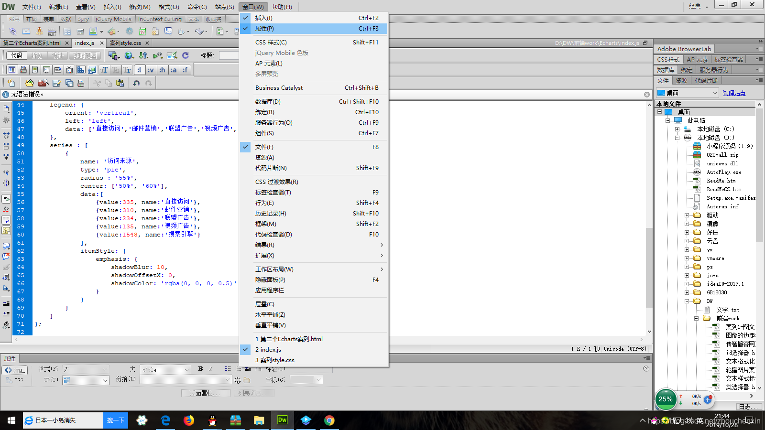Uncheck 属性(P) panel in the Window menu
Image resolution: width=765 pixels, height=430 pixels.
click(313, 29)
